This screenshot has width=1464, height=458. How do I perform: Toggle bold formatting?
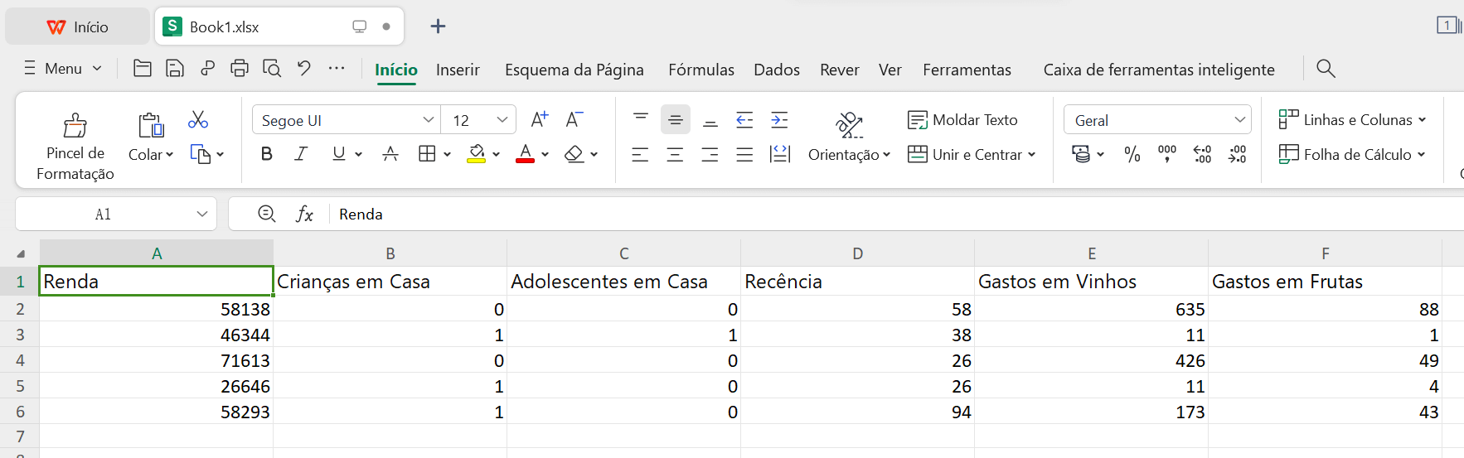(x=266, y=154)
